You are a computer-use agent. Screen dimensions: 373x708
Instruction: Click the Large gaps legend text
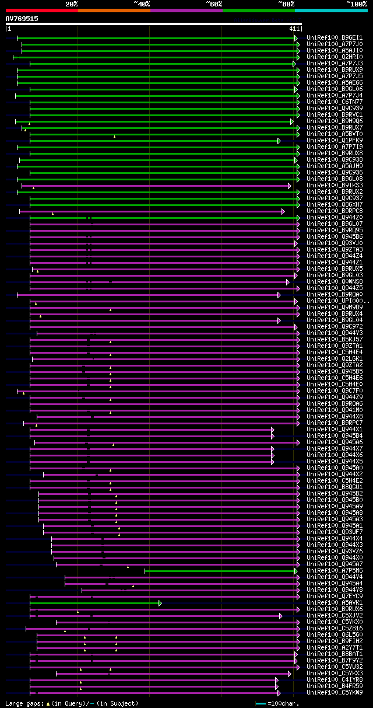coord(72,703)
